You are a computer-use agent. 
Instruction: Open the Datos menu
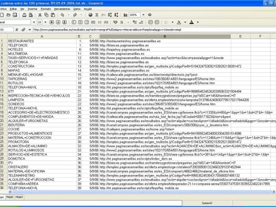(x=77, y=9)
